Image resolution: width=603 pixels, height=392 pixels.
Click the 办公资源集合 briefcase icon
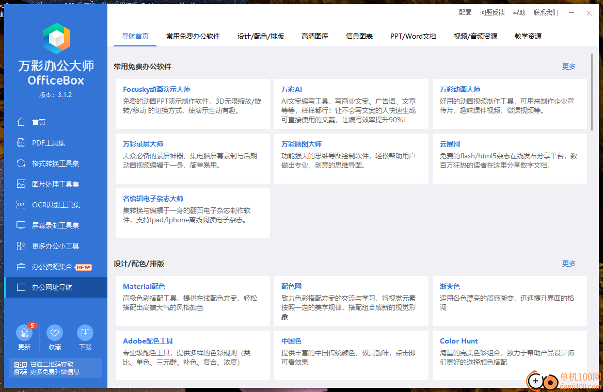pyautogui.click(x=21, y=267)
